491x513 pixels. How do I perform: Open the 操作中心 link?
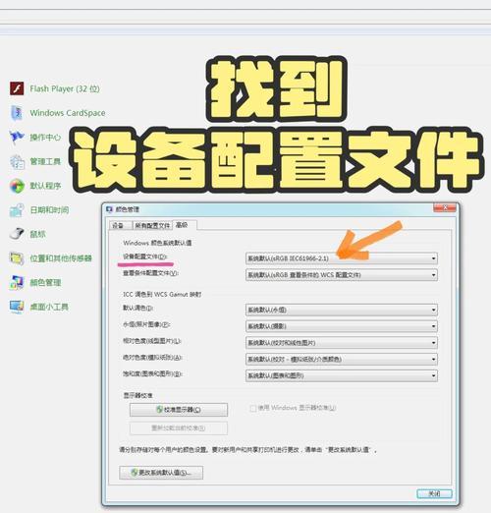point(45,138)
